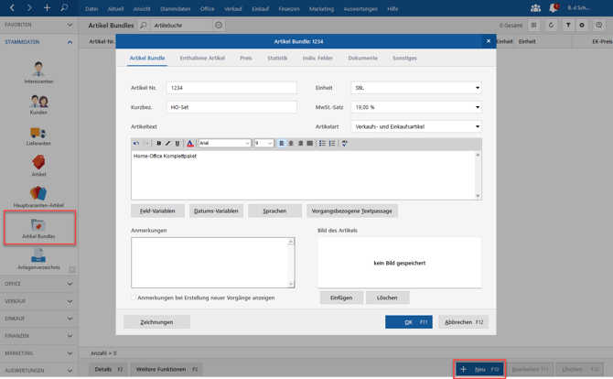The image size is (613, 379).
Task: Open the Einheit dropdown
Action: [x=416, y=88]
